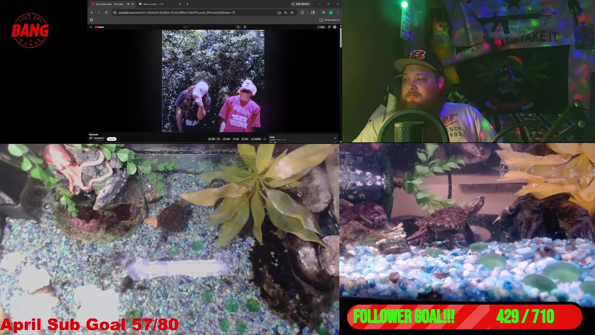Image resolution: width=595 pixels, height=335 pixels.
Task: Open the zoom magnifier icon in address bar
Action: (285, 13)
